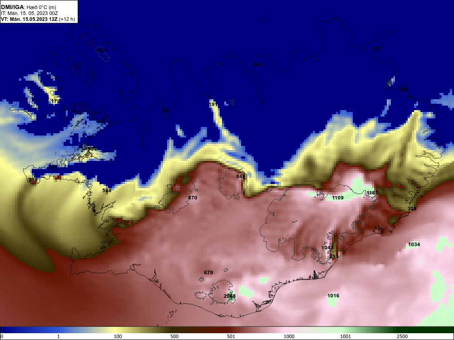Select the valid time line 'VT: Mán. 15.05.2023 12Z'
Screen dimensions: 454x340
[x=29, y=19]
